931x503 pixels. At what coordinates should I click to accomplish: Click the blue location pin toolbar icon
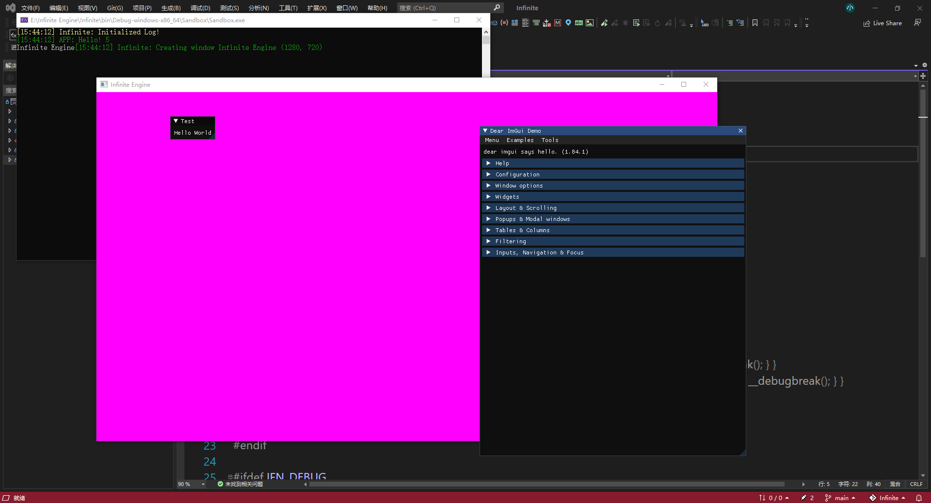click(x=568, y=23)
